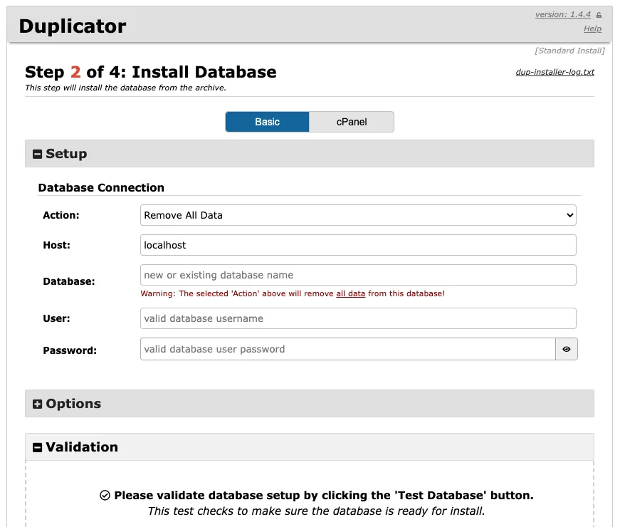Viewport: 620px width, 527px height.
Task: Click the 'all data' link in warning
Action: (x=351, y=293)
